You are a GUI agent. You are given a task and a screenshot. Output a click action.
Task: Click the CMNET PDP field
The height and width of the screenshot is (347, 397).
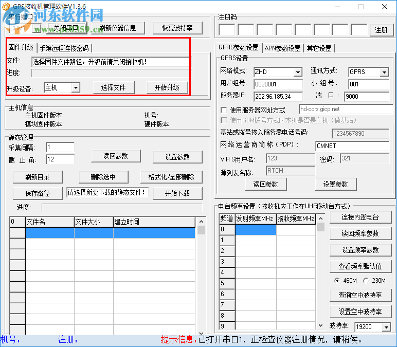[352, 146]
